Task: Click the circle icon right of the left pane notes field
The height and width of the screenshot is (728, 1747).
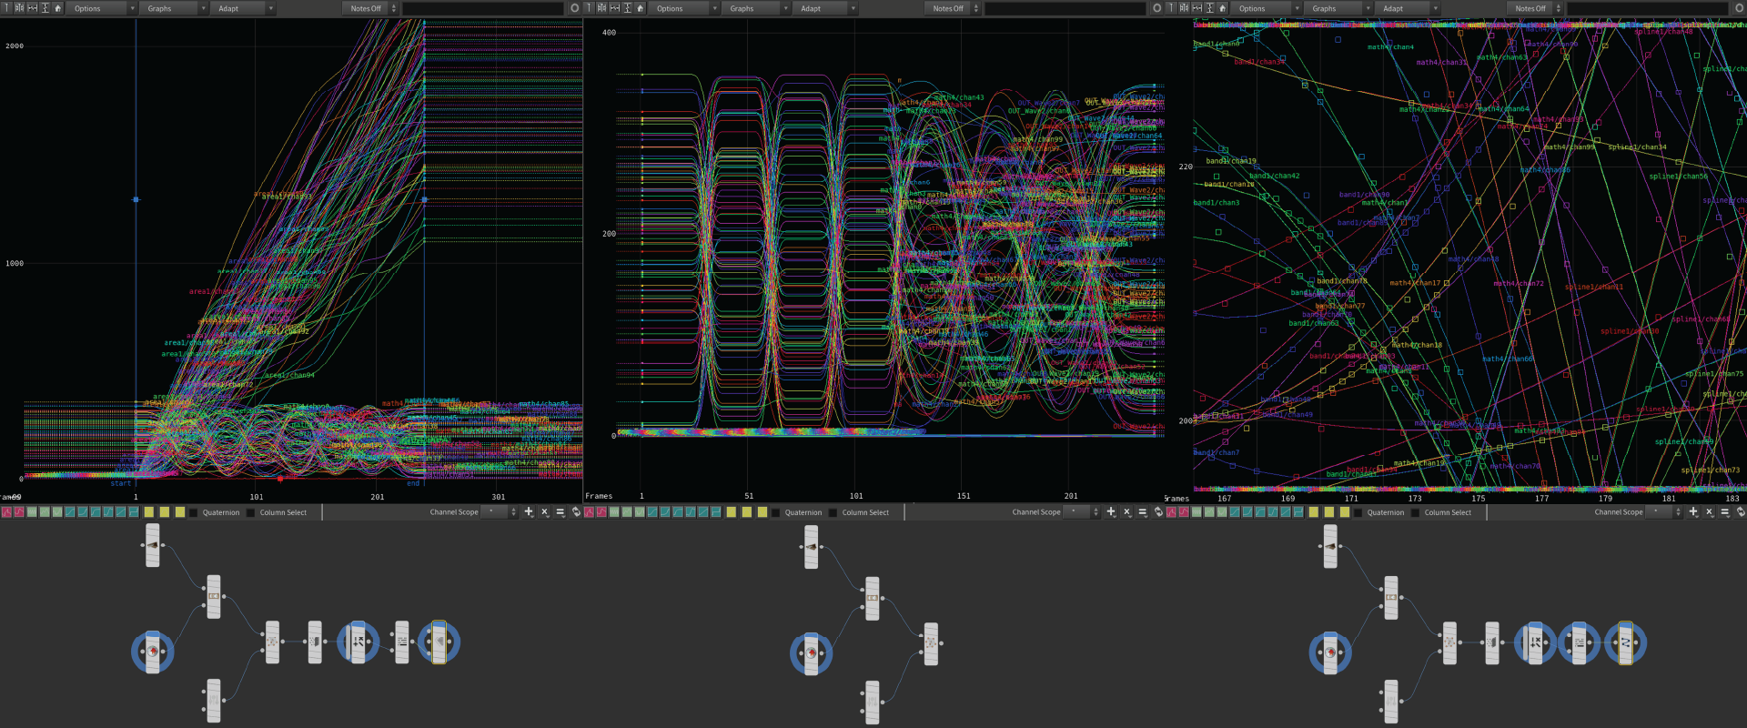Action: pyautogui.click(x=574, y=8)
